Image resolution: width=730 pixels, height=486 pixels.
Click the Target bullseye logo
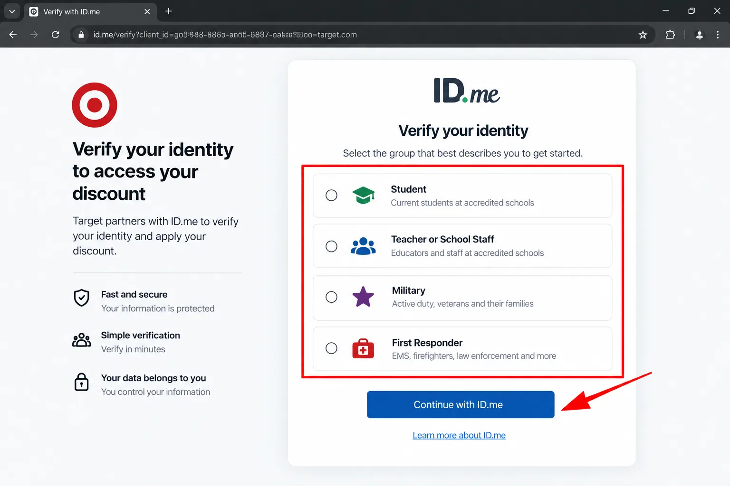pyautogui.click(x=95, y=105)
